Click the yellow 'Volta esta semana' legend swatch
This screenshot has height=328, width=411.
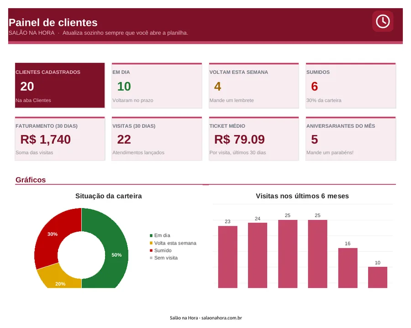151,243
